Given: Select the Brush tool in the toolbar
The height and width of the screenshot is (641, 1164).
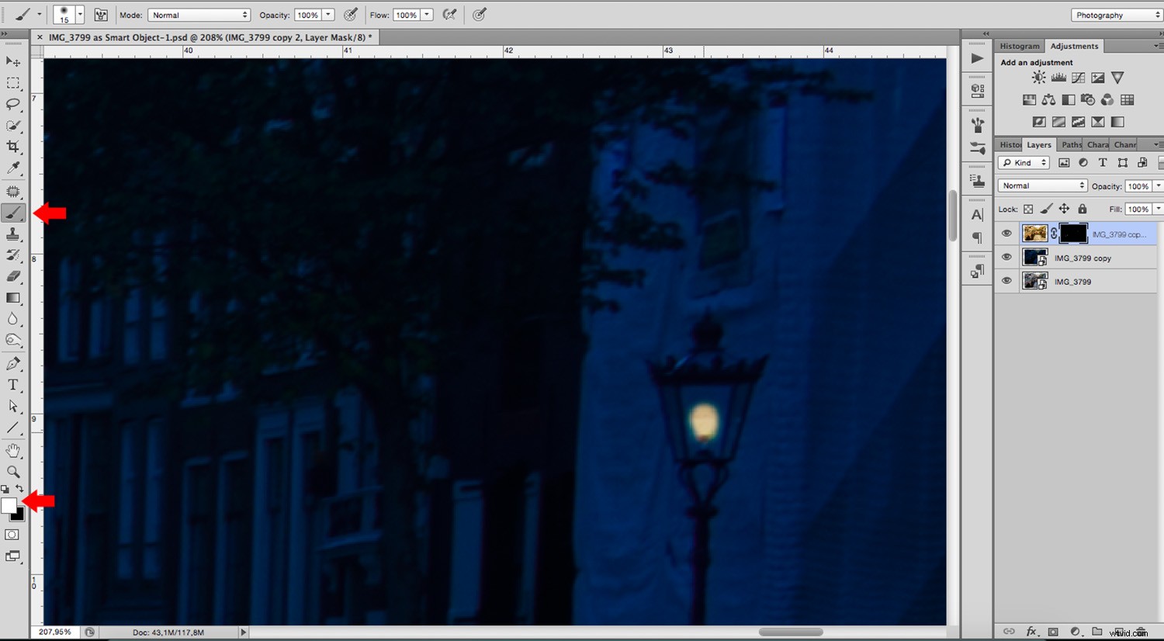Looking at the screenshot, I should (12, 213).
